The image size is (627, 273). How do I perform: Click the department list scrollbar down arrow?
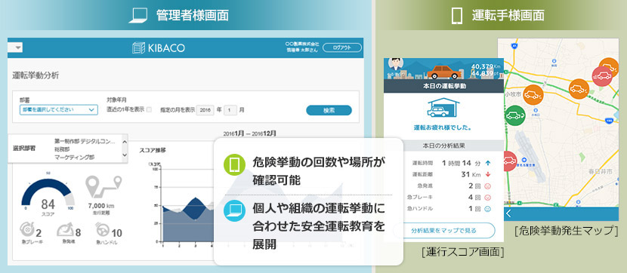tap(125, 155)
